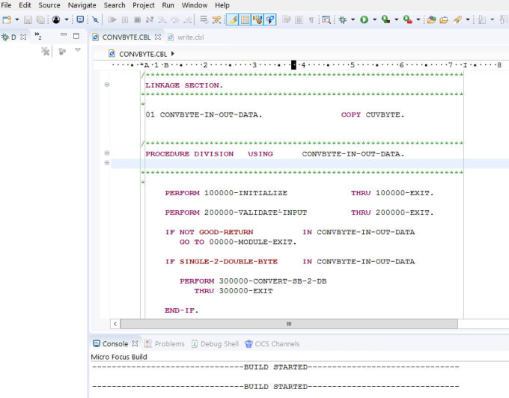Click the Save icon in toolbar
Viewport: 509px width, 398px height.
point(28,19)
